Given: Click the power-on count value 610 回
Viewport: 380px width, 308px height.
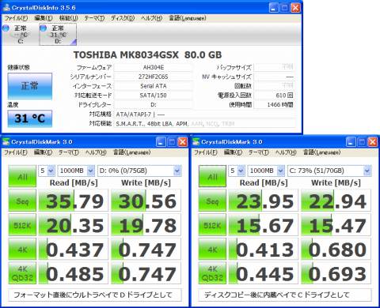Looking at the screenshot, I should click(x=275, y=96).
